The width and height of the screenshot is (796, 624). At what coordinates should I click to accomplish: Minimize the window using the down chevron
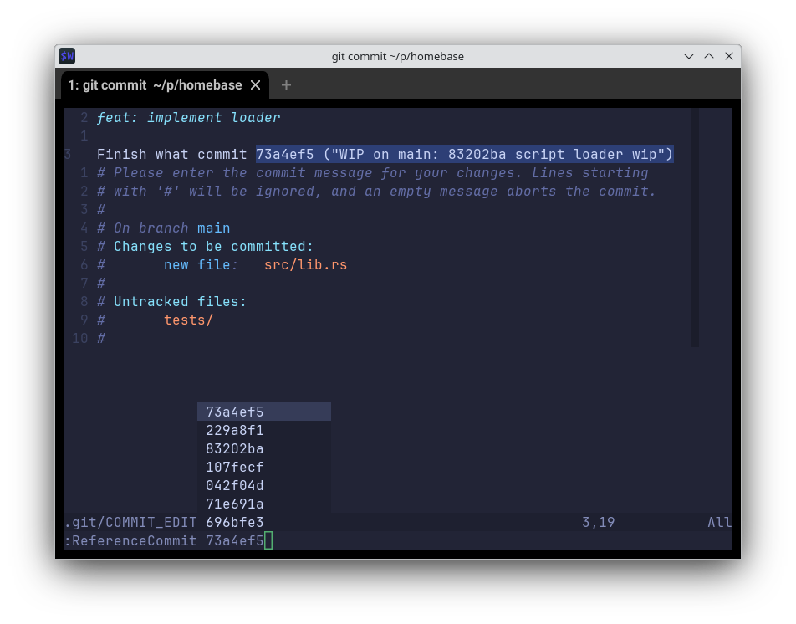(x=689, y=56)
